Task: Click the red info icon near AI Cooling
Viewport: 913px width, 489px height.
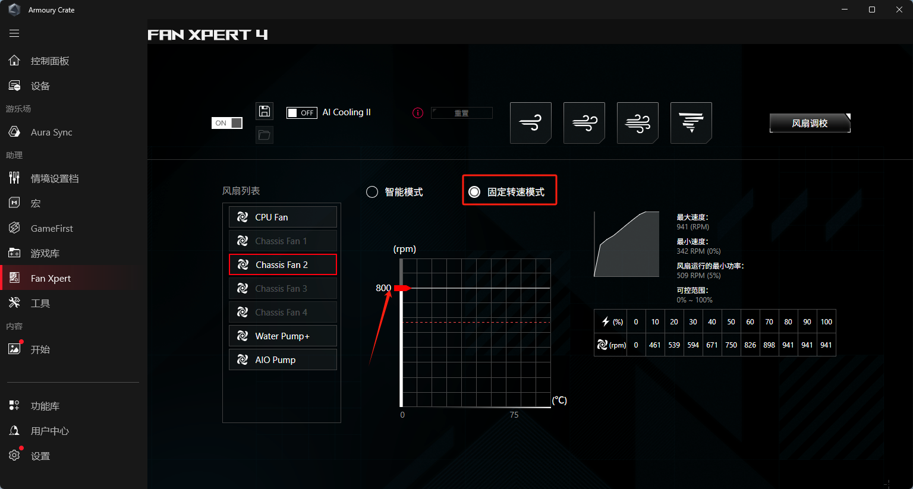Action: pyautogui.click(x=418, y=113)
